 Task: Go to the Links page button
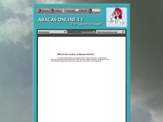56,11
